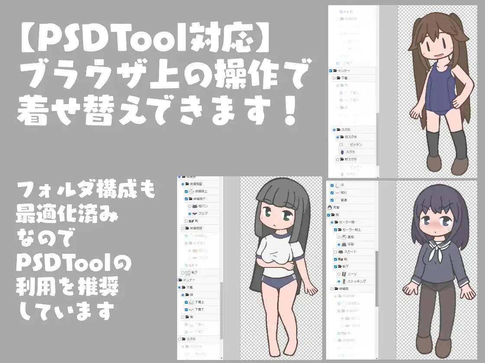Click the 靴 shoes icon under セーラー服
This screenshot has width=485, height=363.
tap(340, 259)
